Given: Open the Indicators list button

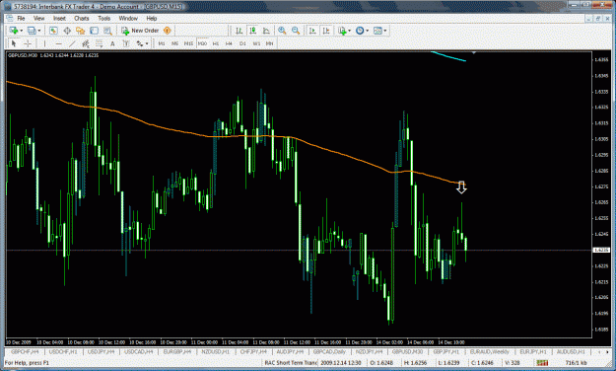Looking at the screenshot, I should [x=342, y=31].
